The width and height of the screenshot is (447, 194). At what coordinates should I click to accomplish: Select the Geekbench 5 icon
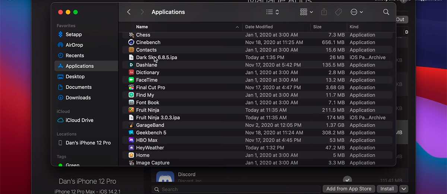point(131,132)
